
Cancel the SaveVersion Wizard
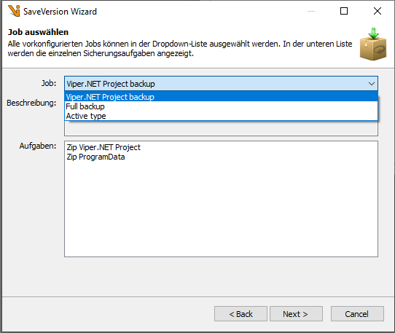click(x=357, y=314)
